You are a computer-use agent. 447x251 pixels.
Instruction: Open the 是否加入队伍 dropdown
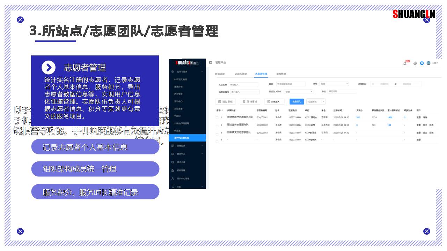click(299, 92)
